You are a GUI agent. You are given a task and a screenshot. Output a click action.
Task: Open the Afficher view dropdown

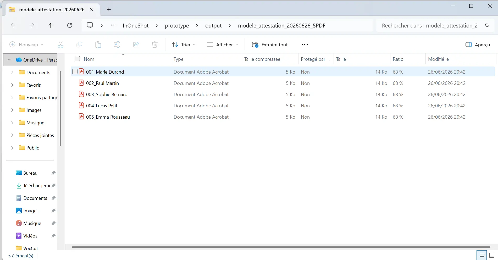coord(223,45)
